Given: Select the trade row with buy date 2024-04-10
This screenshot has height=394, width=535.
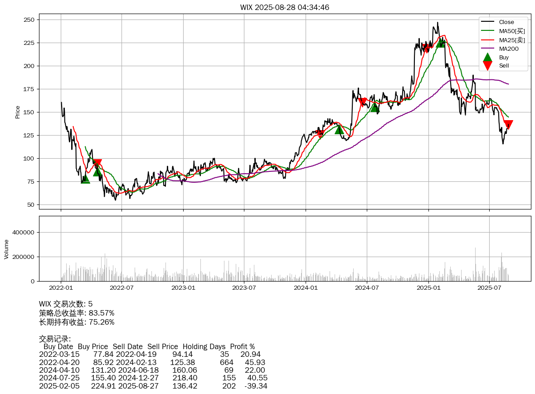Looking at the screenshot, I should click(x=152, y=370).
